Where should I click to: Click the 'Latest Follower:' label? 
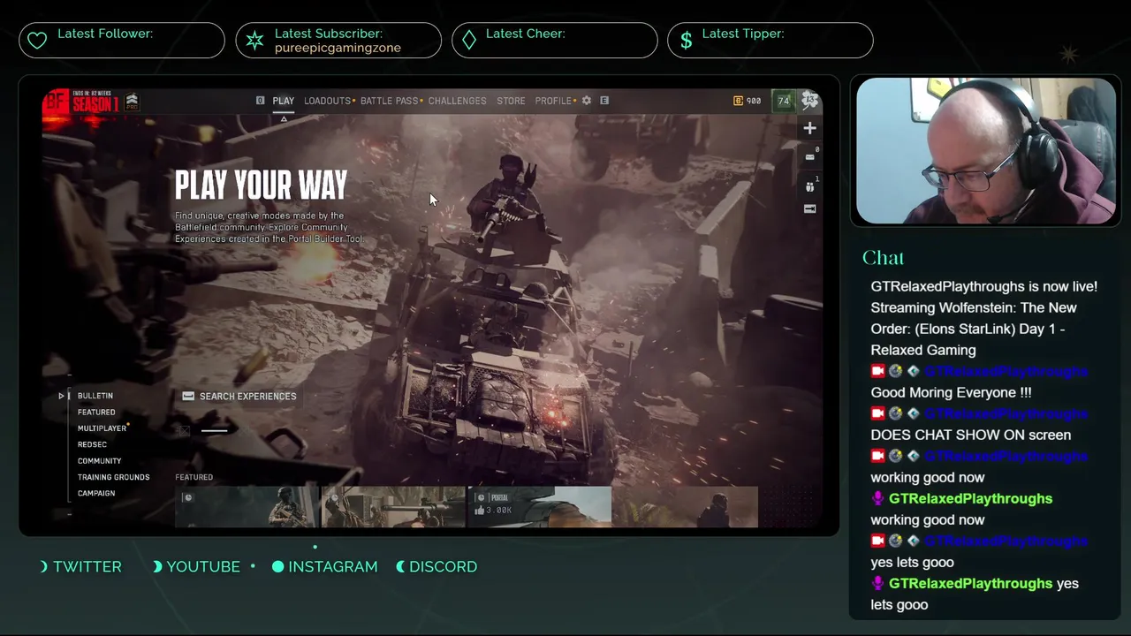tap(105, 34)
